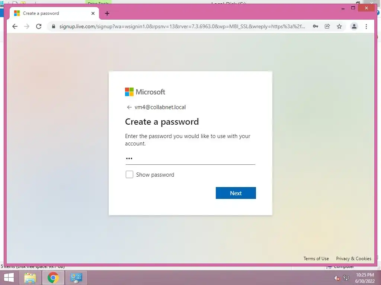This screenshot has height=285, width=381.
Task: Click the grayed forward navigation arrow
Action: 27,26
